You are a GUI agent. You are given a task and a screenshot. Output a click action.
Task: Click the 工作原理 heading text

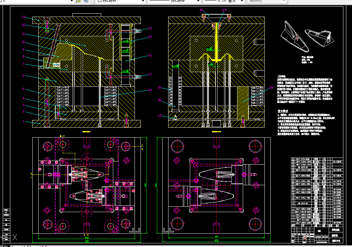[x=281, y=76]
